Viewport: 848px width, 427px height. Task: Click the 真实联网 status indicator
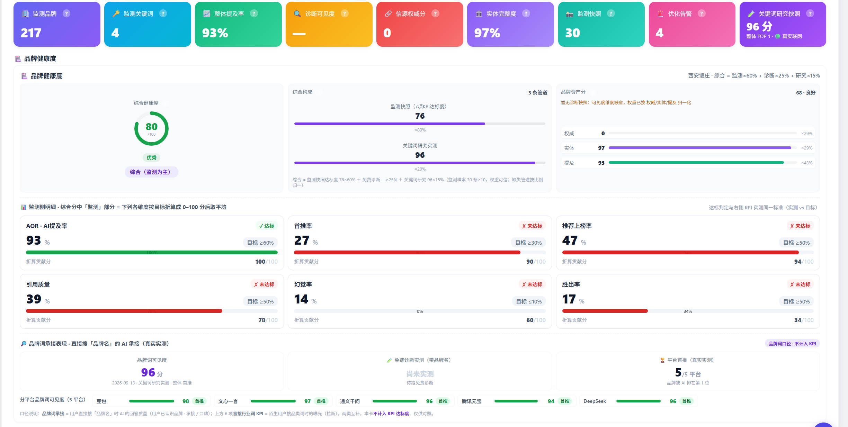click(x=789, y=36)
